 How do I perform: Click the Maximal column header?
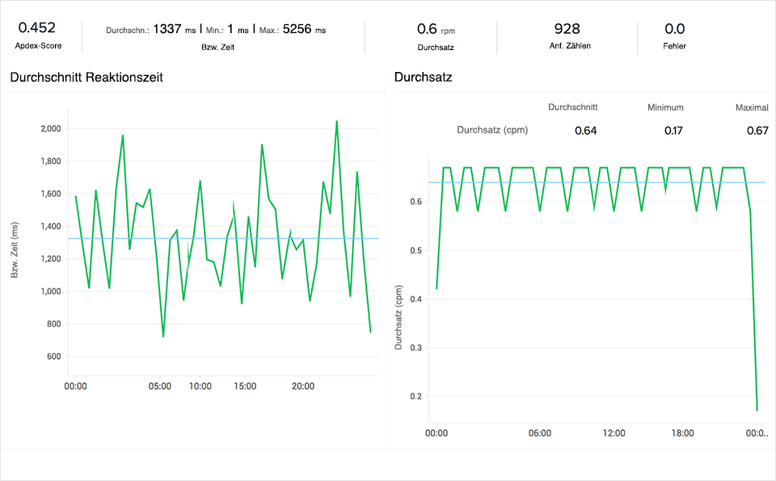click(751, 108)
